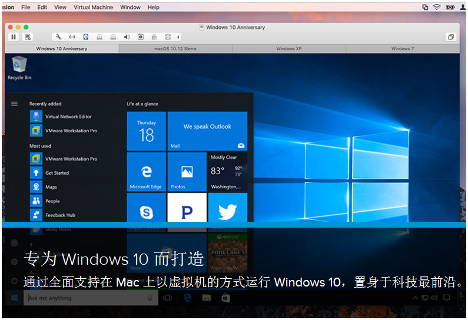Click the network icon in Windows tray
468x320 pixels.
click(x=424, y=298)
